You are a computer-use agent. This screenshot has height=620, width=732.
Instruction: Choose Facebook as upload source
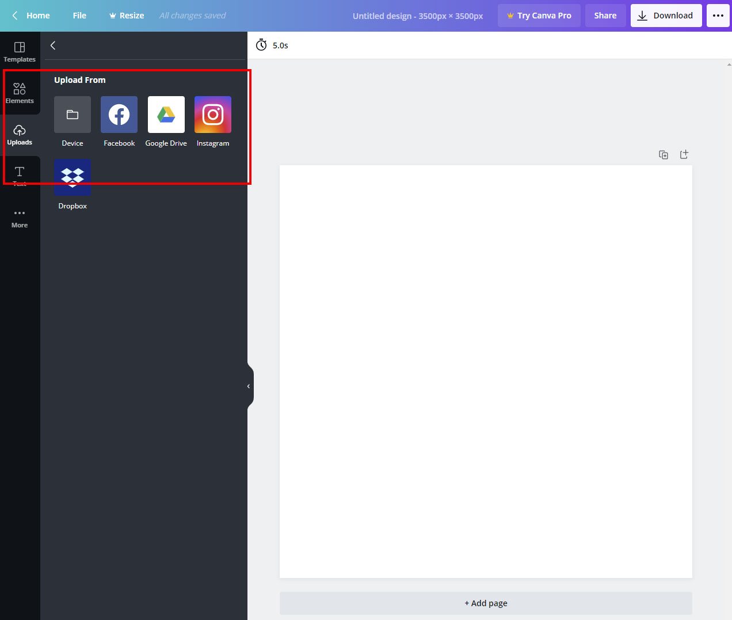119,115
